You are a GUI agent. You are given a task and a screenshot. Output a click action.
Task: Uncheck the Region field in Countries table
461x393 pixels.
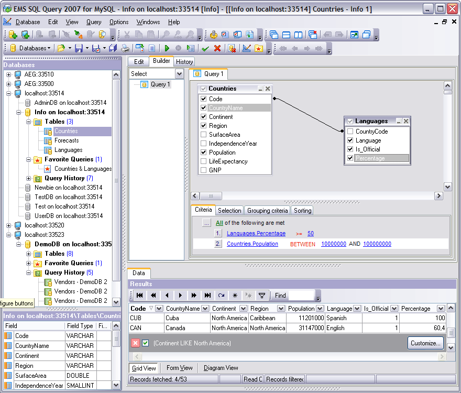[x=204, y=126]
